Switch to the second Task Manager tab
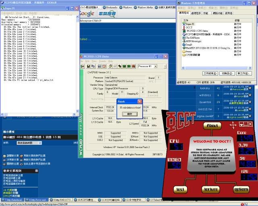This screenshot has width=258, height=206. pos(196,13)
